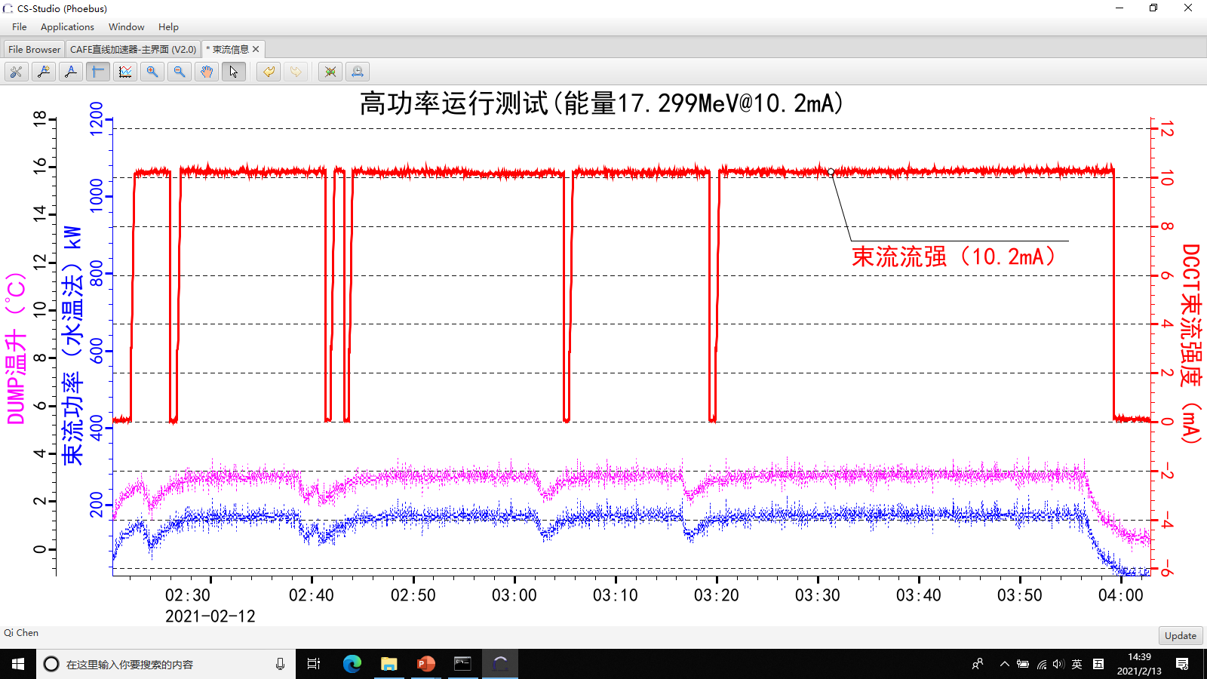This screenshot has height=679, width=1207.
Task: Click the stagger axes chart icon
Action: [x=125, y=72]
